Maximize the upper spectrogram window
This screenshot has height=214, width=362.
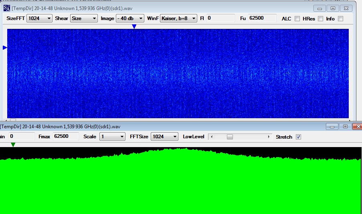click(333, 8)
